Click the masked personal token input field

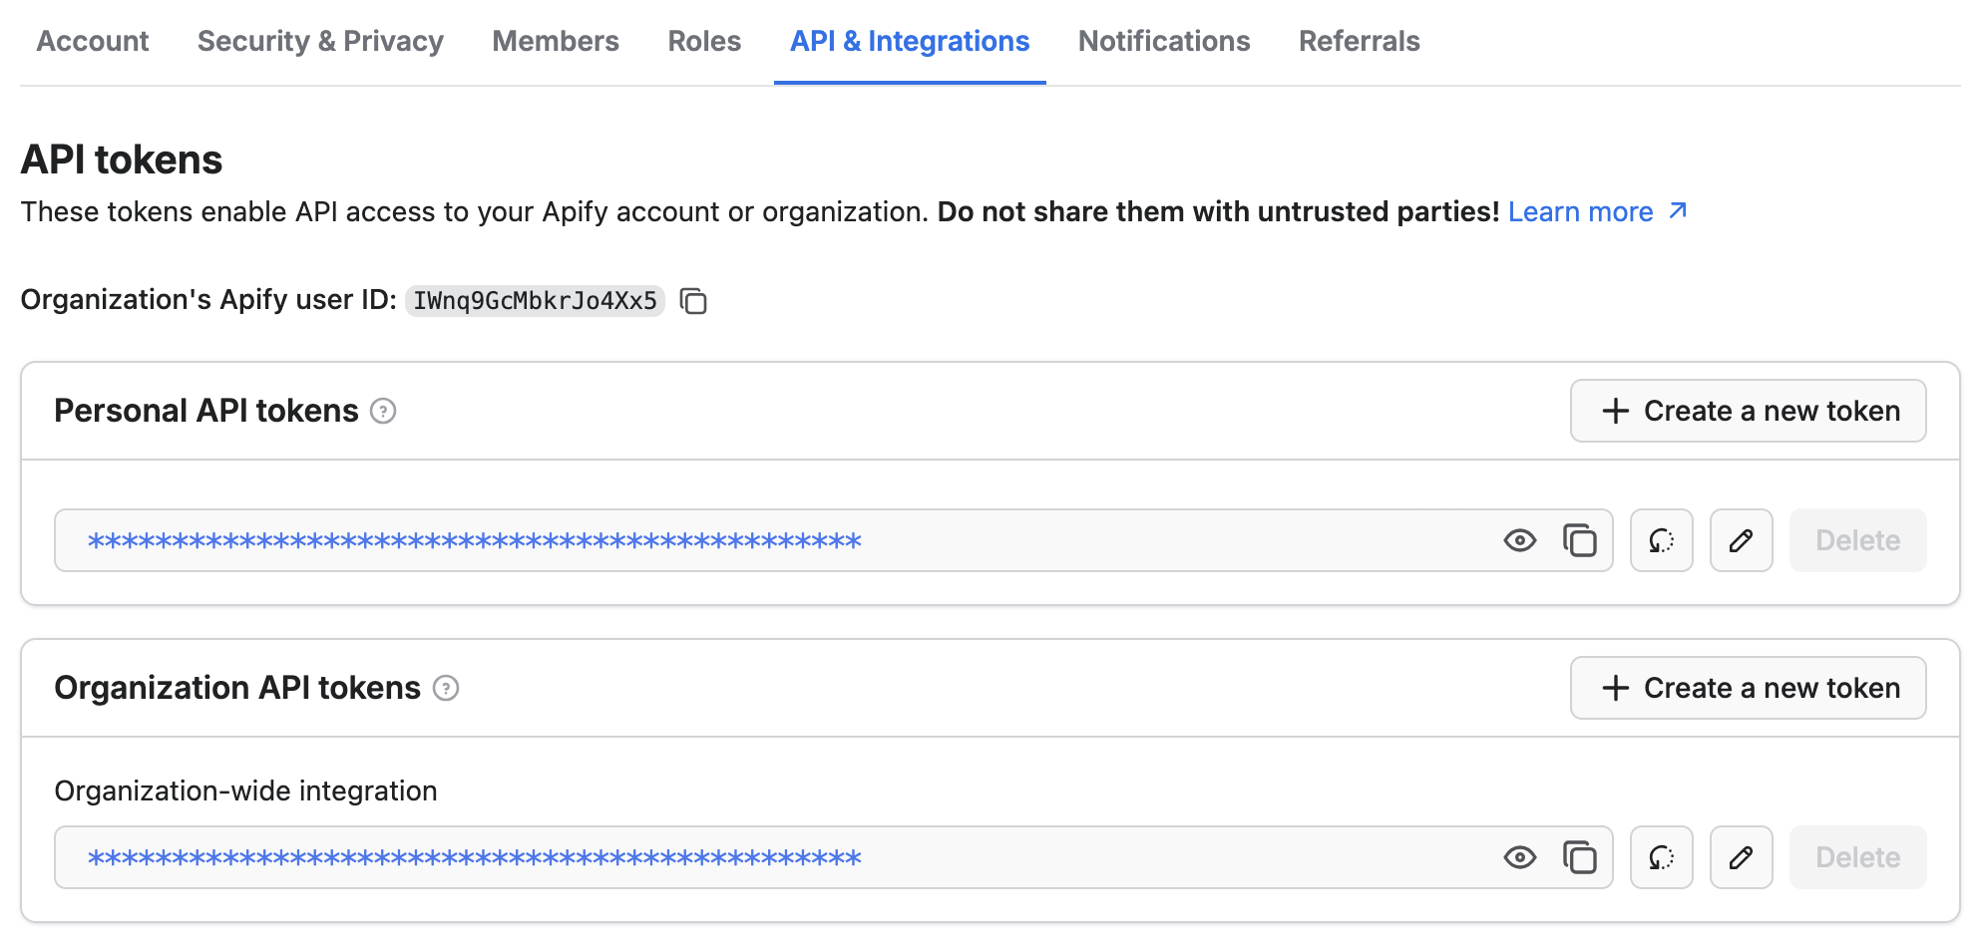(698, 540)
